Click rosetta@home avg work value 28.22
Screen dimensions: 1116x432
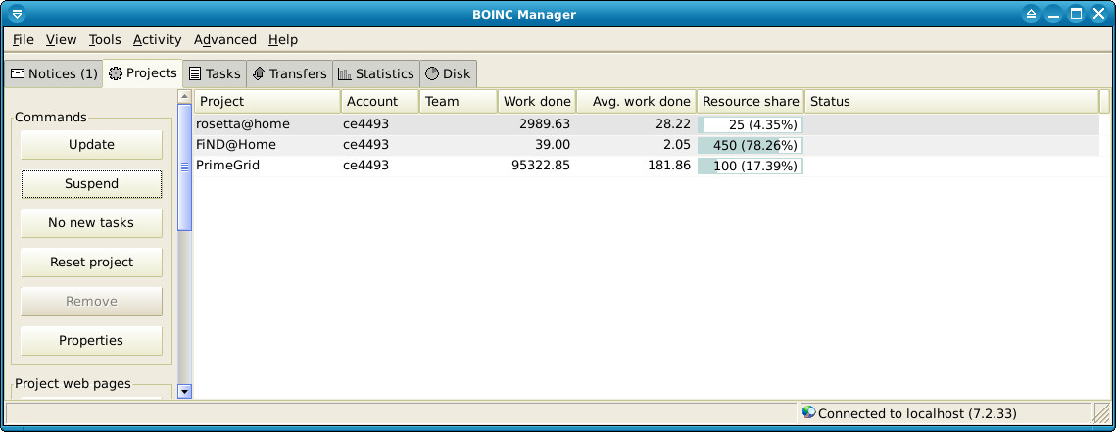(x=672, y=124)
